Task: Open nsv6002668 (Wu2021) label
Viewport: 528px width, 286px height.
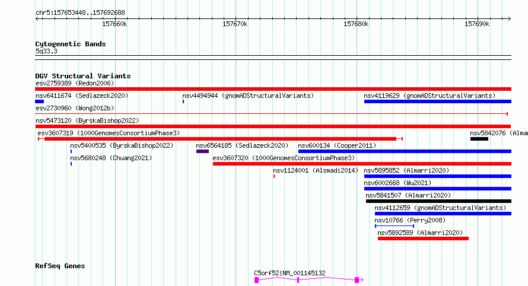Action: [397, 183]
